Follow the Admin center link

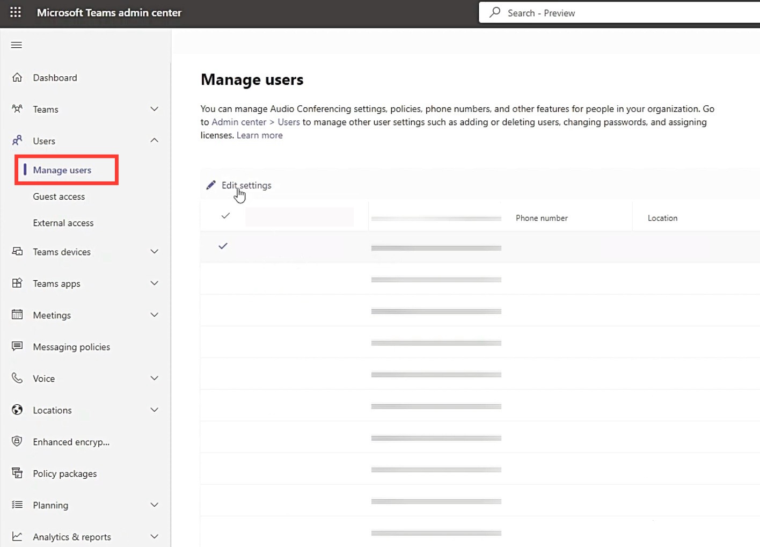coord(239,122)
